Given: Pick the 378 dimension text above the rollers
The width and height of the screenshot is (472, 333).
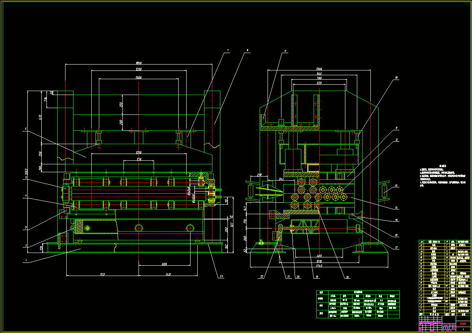Looking at the screenshot, I should [139, 159].
